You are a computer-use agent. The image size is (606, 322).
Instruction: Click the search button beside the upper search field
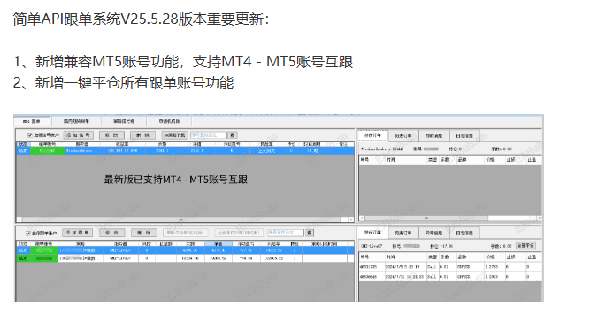[x=233, y=135]
